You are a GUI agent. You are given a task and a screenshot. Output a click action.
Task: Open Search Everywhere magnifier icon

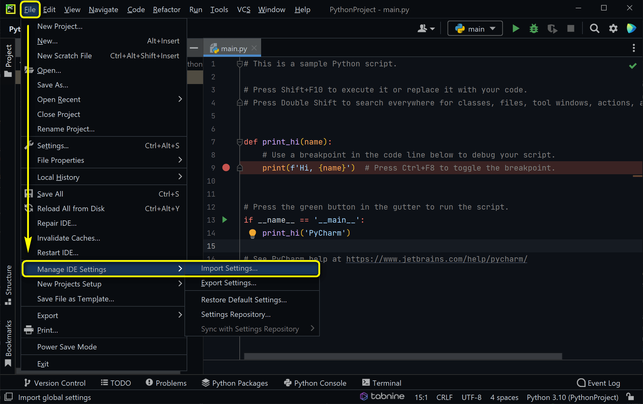(594, 29)
